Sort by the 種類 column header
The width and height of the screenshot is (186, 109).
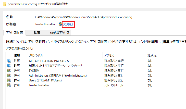click(x=17, y=55)
